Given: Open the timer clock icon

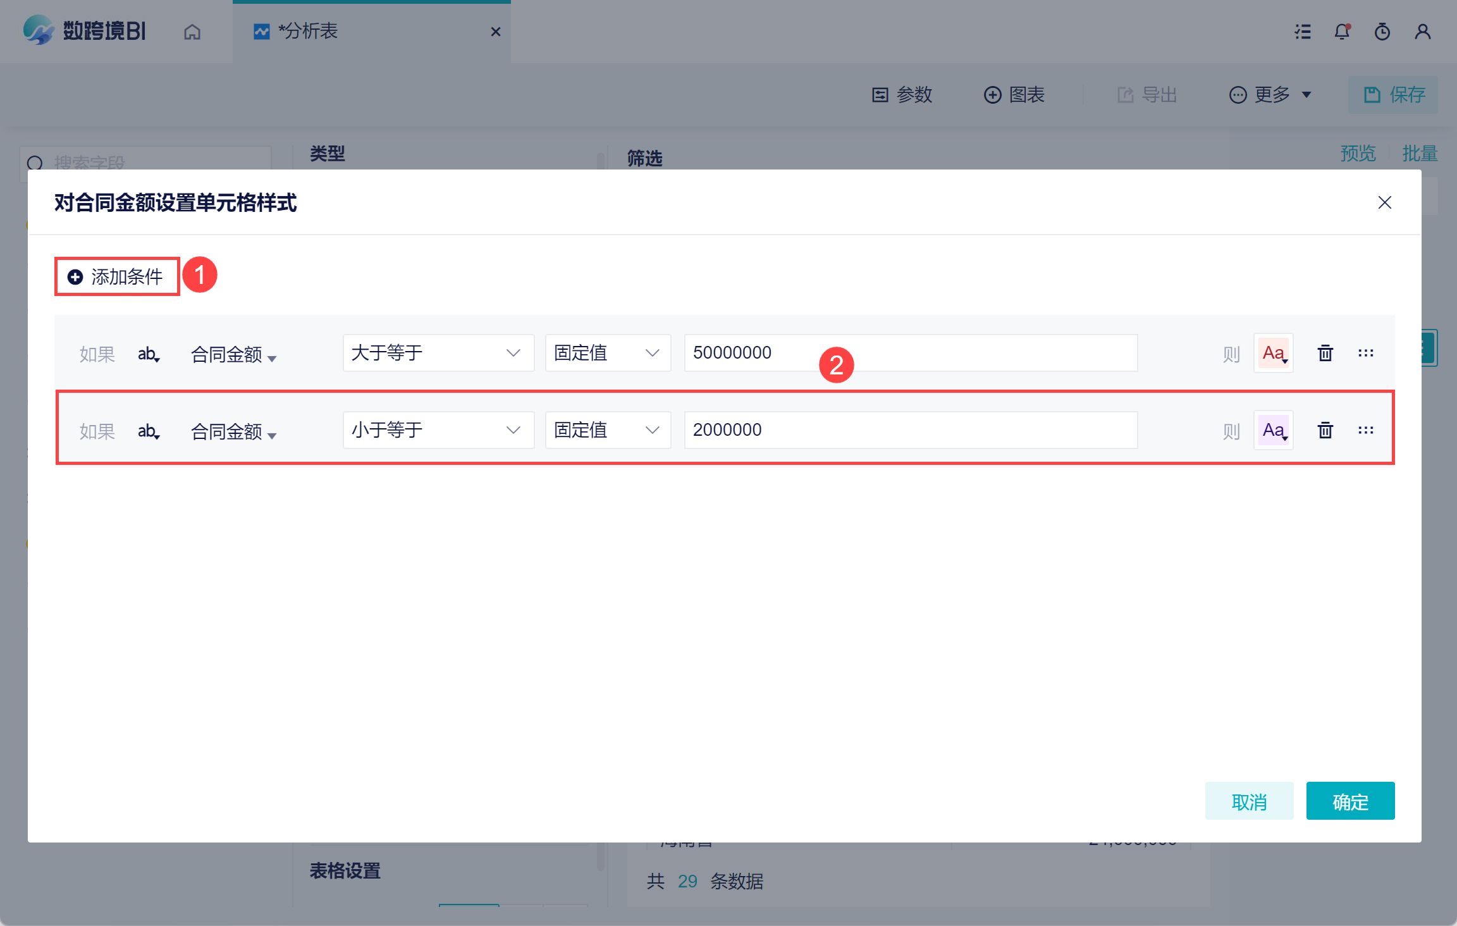Looking at the screenshot, I should tap(1382, 32).
